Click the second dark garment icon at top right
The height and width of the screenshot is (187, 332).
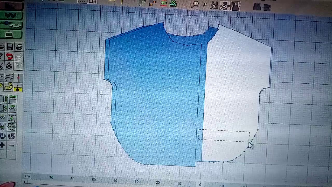coord(267,8)
